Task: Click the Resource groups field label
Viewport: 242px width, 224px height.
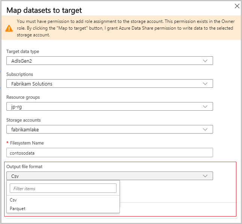Action: pos(23,97)
